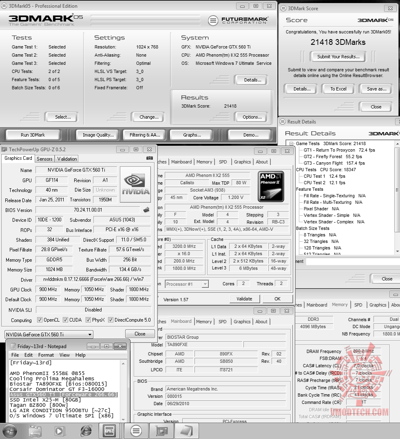The height and width of the screenshot is (439, 400).
Task: Click the GPU-Z screenshot camera icon
Action: click(150, 158)
